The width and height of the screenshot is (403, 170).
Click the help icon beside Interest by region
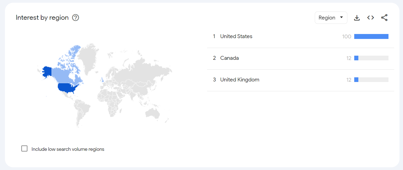[x=76, y=18]
